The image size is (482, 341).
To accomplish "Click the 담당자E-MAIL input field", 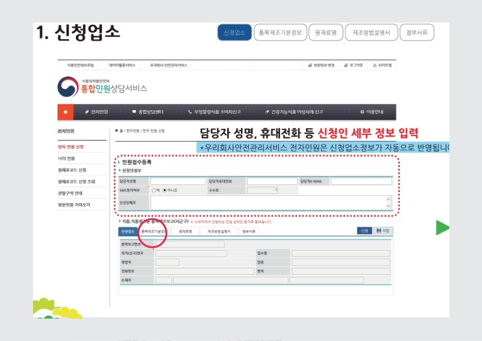I will point(361,181).
